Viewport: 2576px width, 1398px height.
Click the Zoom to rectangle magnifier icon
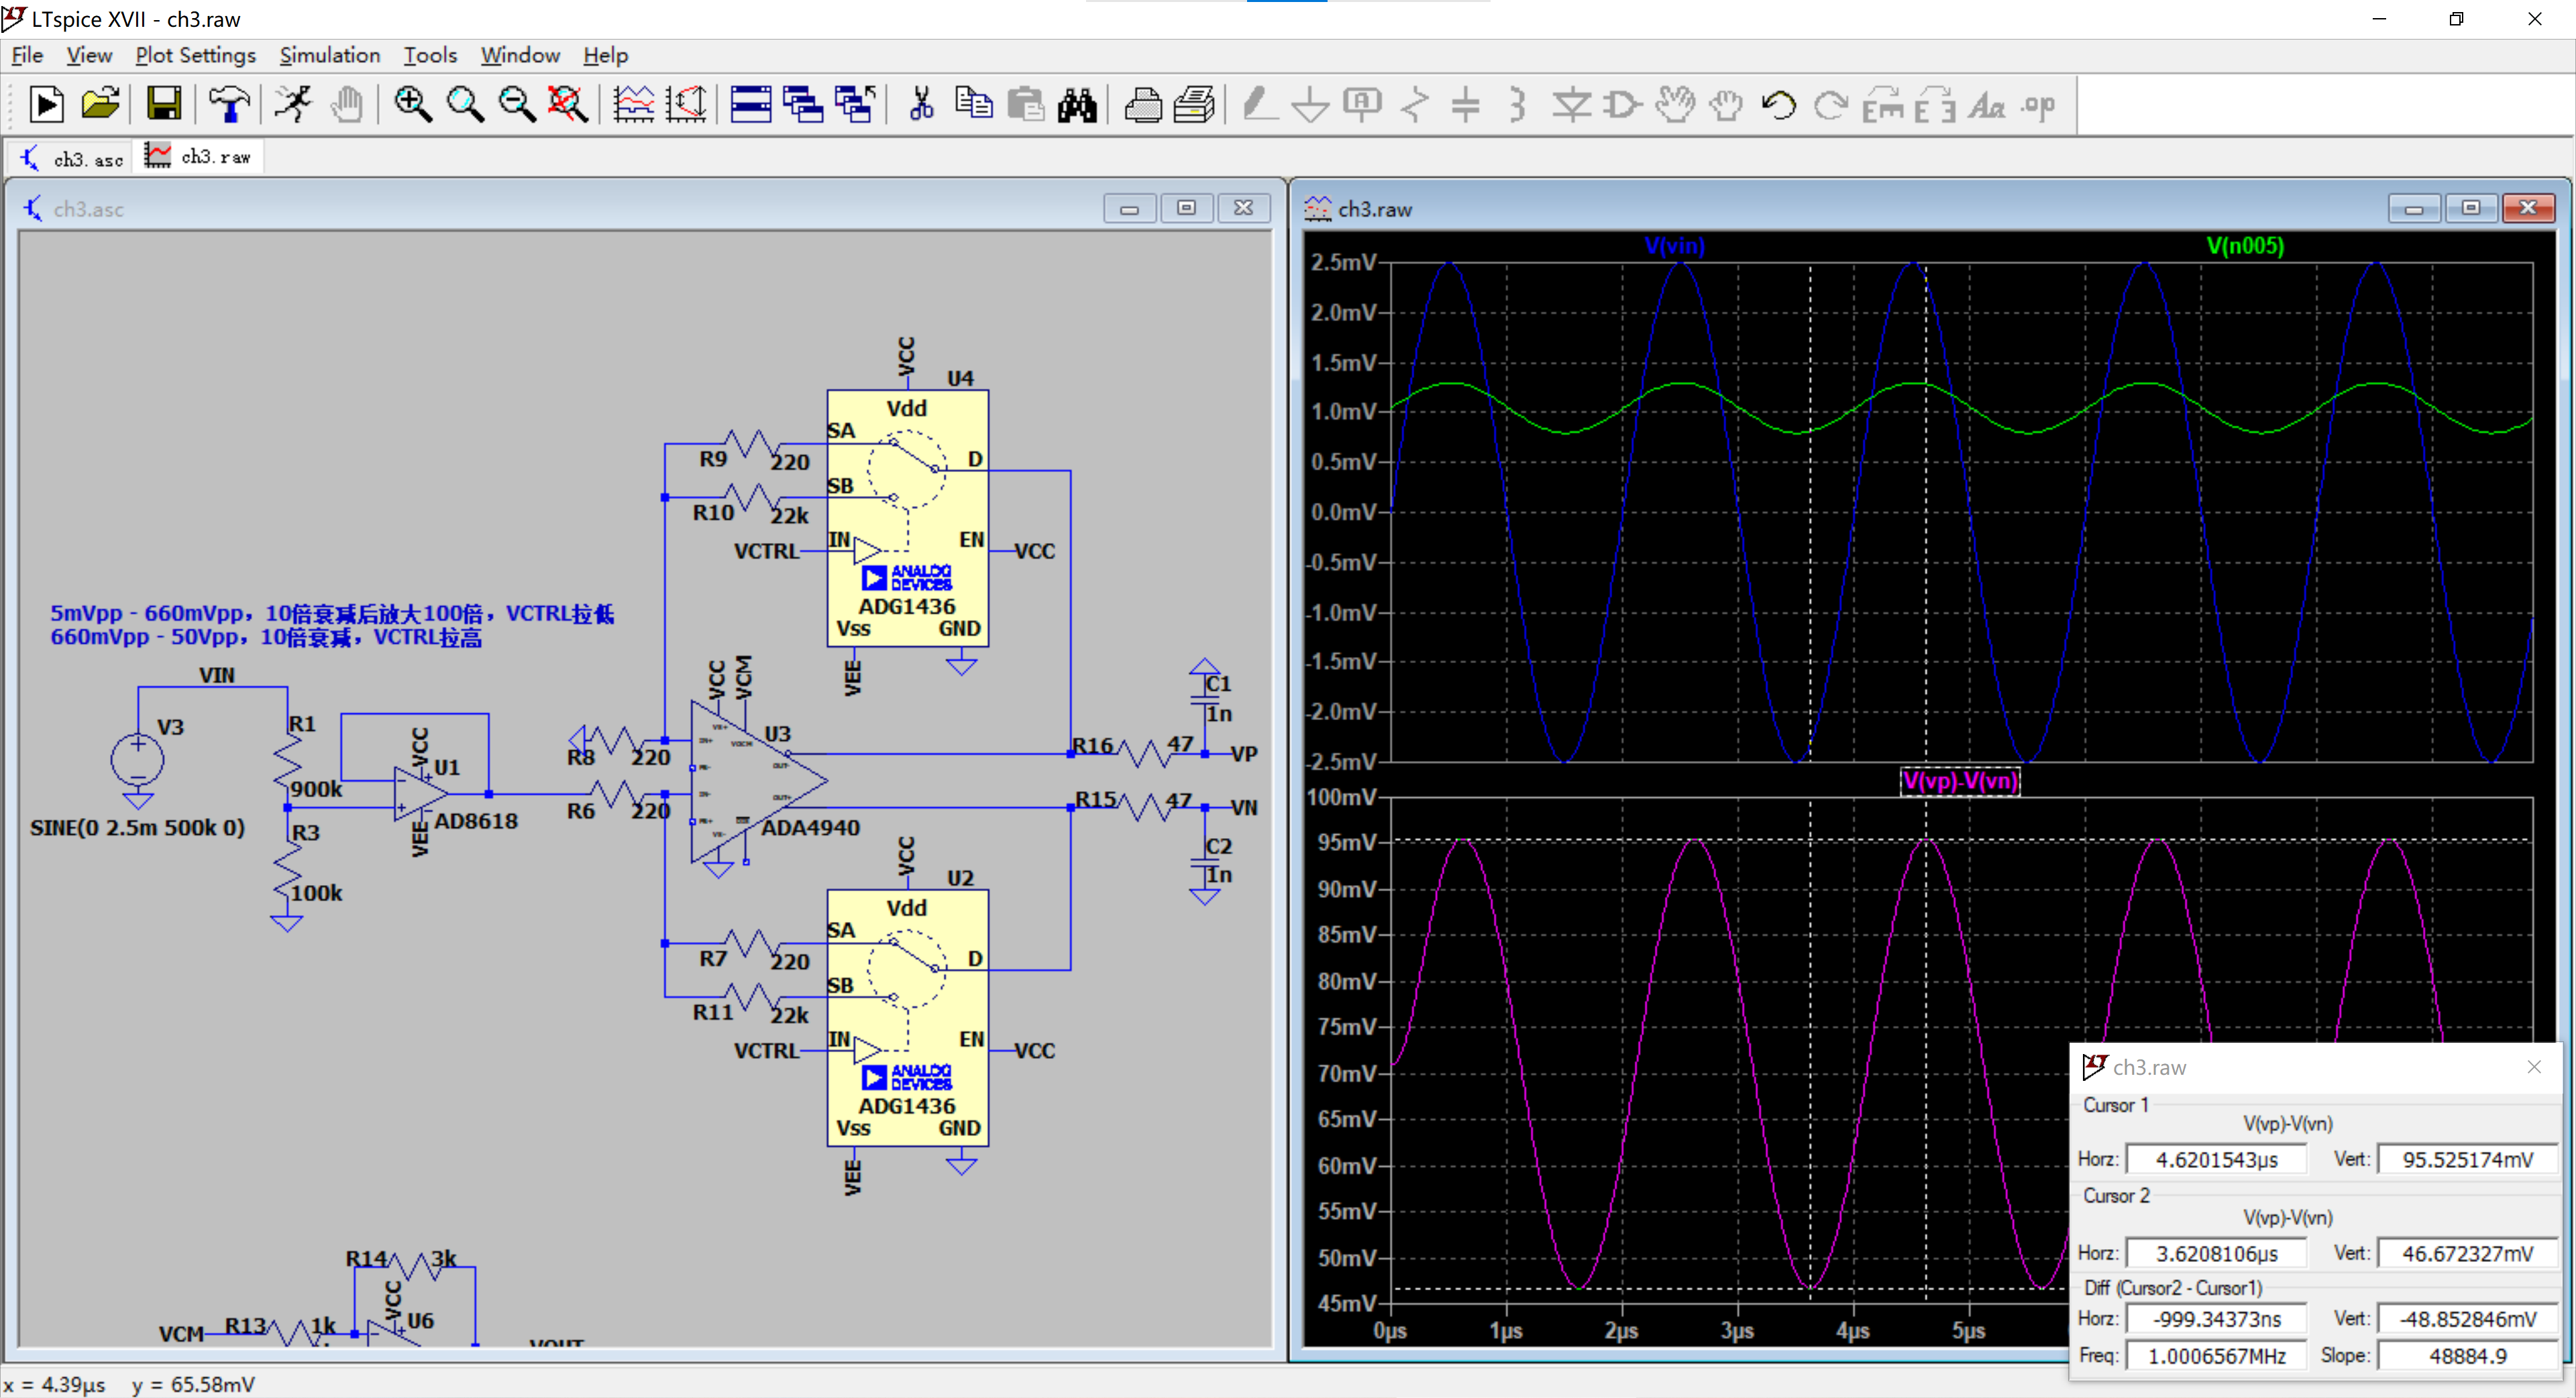(465, 104)
